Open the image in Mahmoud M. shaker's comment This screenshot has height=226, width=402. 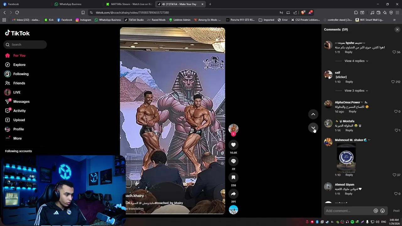[x=346, y=158]
